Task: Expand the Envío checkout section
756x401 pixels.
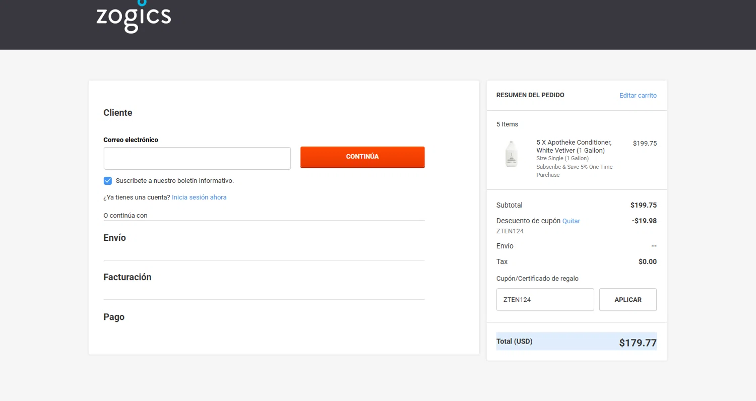Action: tap(115, 238)
